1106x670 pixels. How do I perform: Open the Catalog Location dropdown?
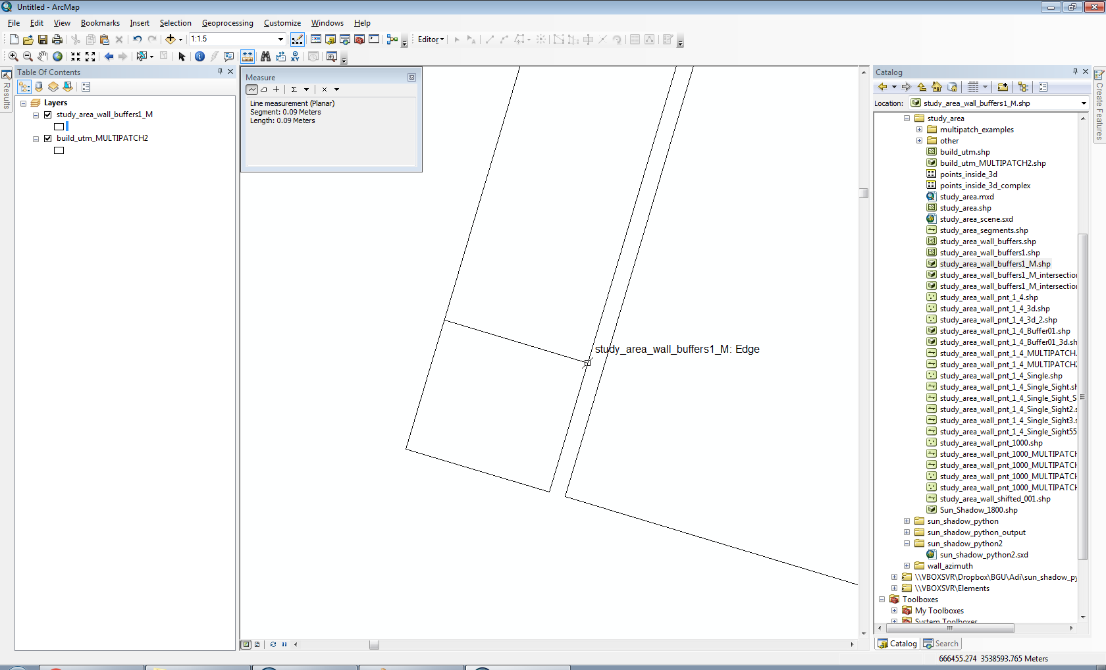(x=1084, y=103)
